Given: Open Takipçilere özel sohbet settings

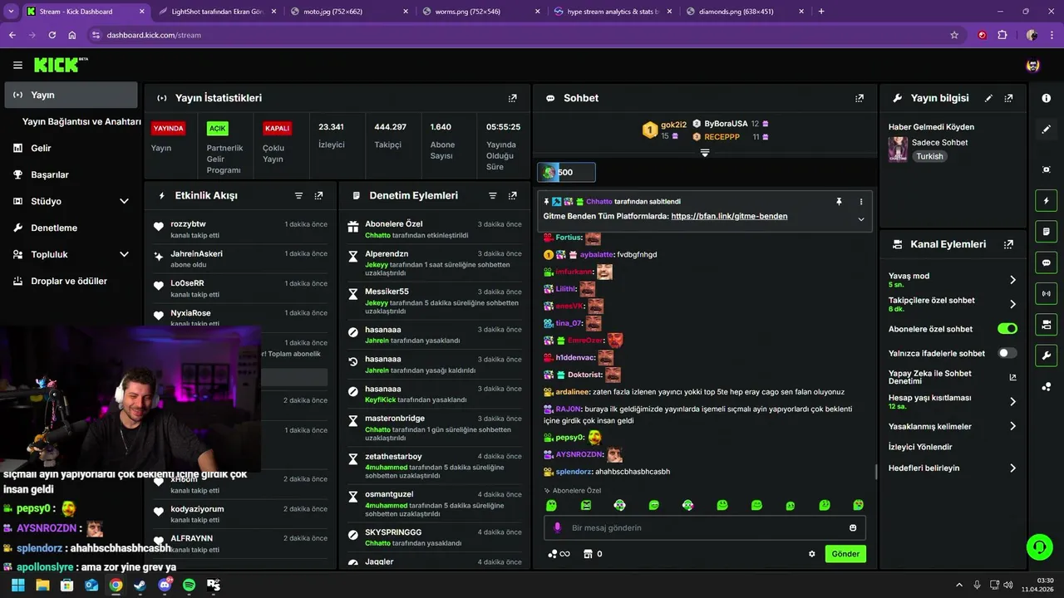Looking at the screenshot, I should click(953, 304).
